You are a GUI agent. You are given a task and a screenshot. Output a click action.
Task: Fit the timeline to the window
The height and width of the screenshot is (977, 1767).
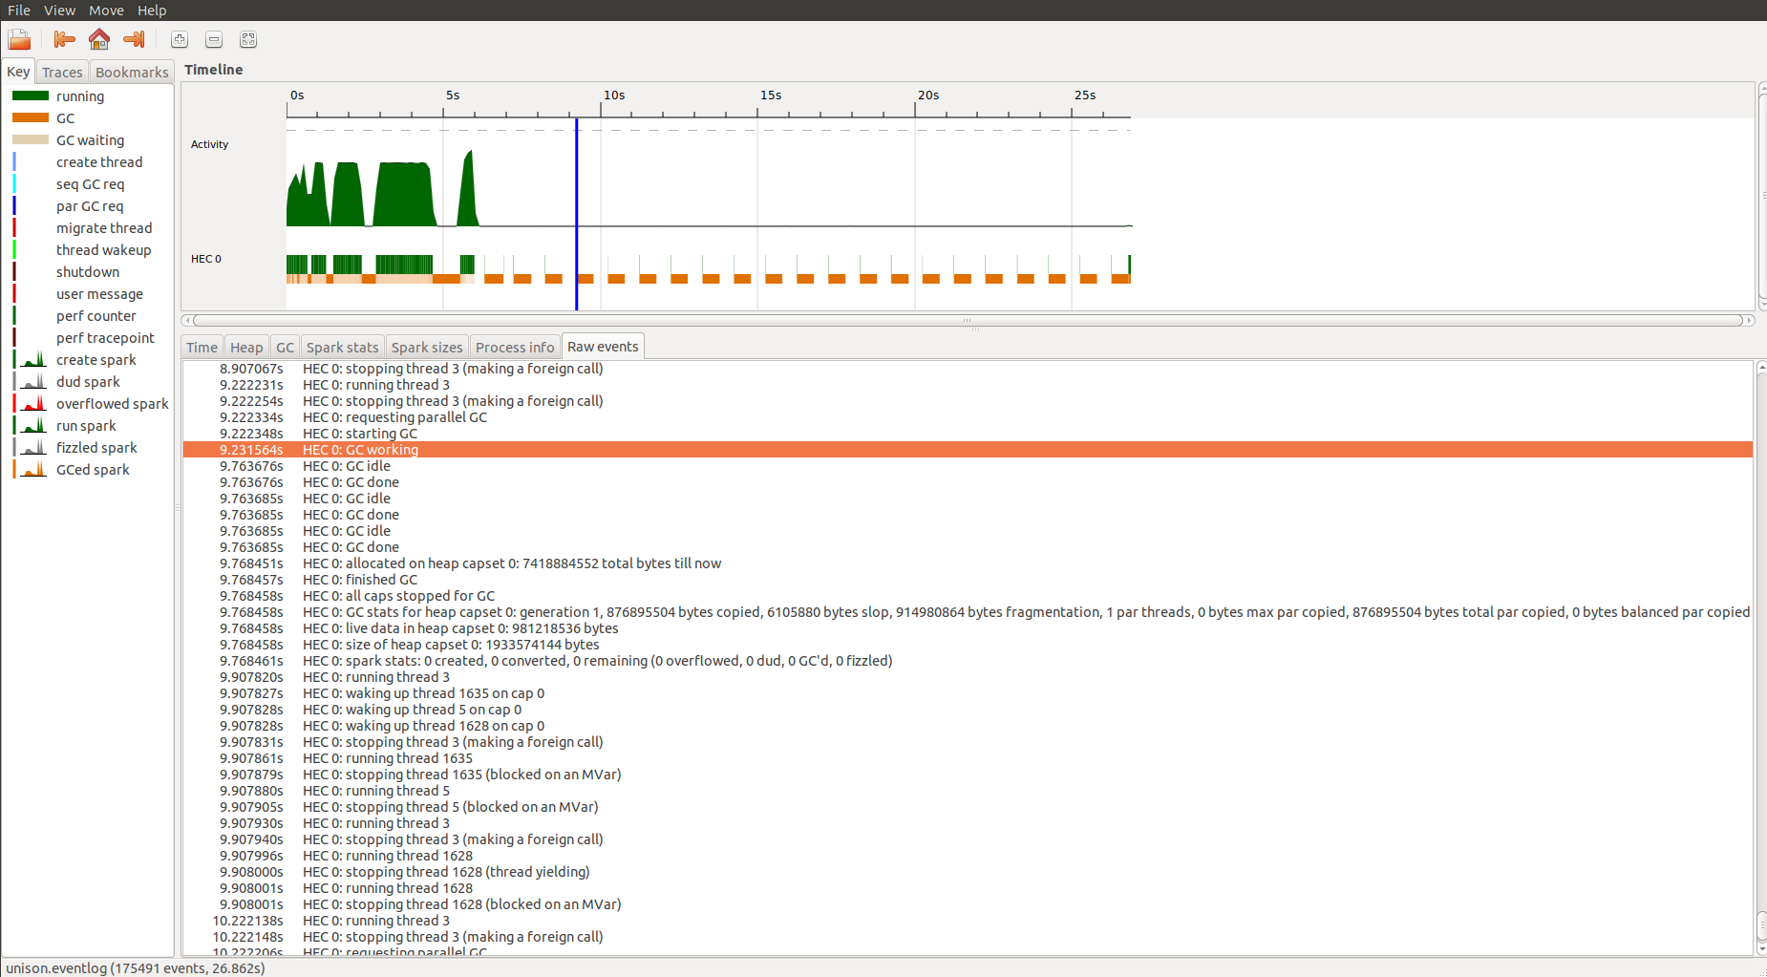(x=248, y=39)
